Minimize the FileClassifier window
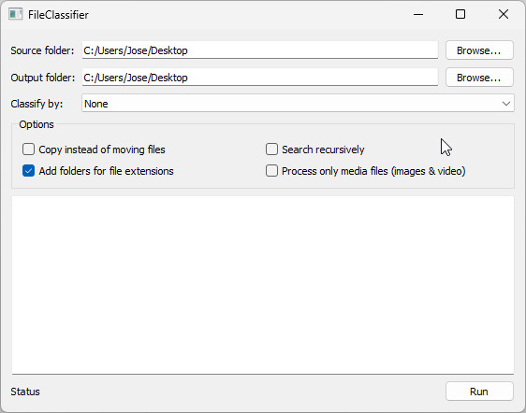The width and height of the screenshot is (526, 413). 418,14
